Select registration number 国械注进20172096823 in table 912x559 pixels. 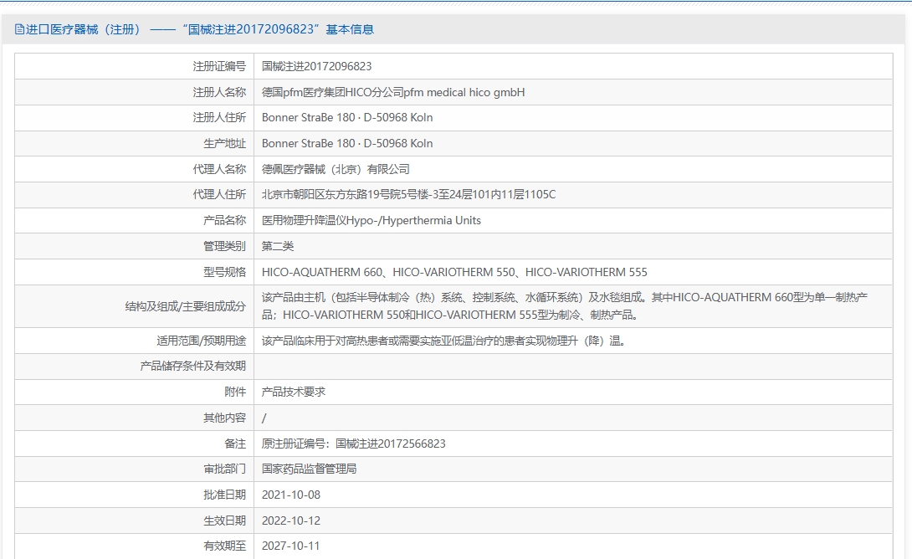[x=316, y=66]
